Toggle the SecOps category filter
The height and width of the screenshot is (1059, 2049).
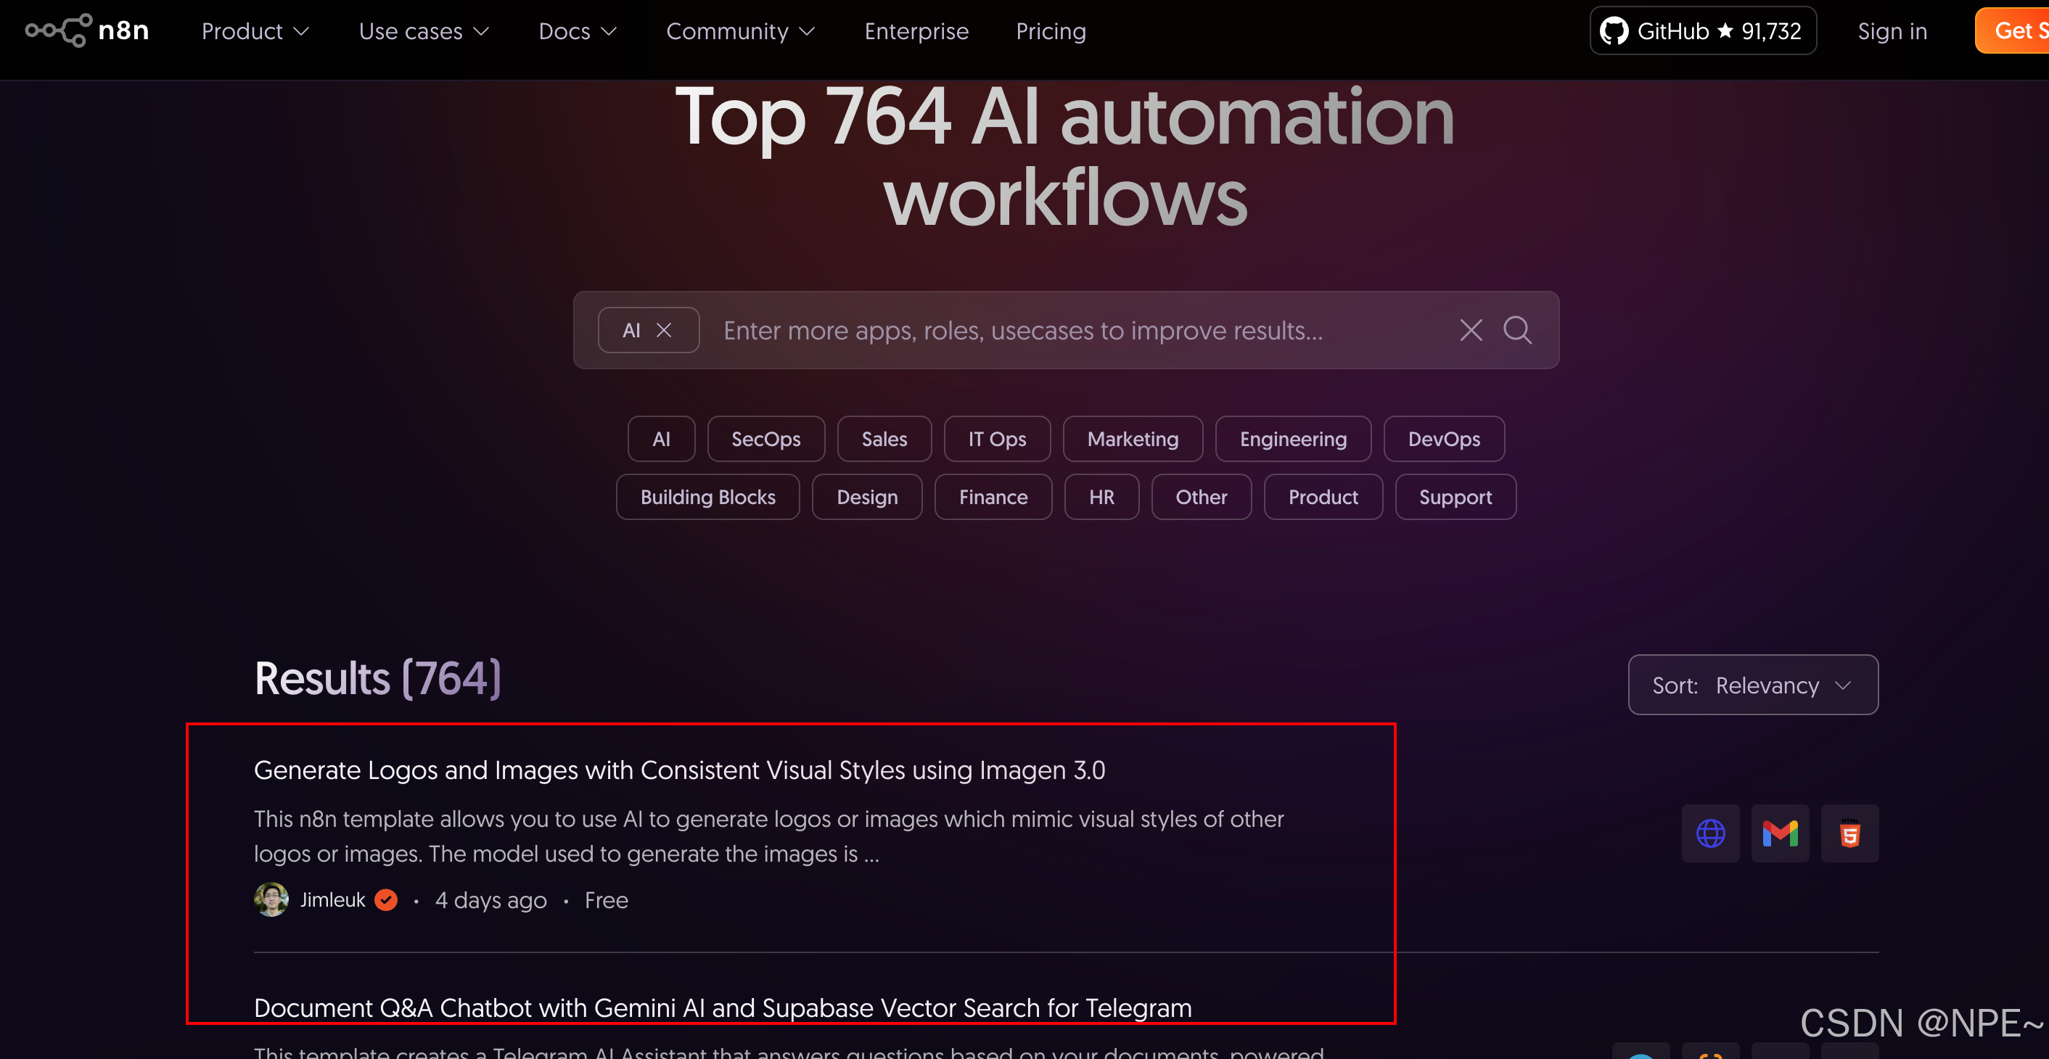765,439
